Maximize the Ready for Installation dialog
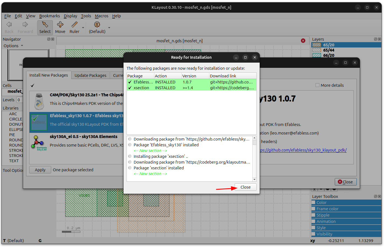Viewport: 384px width, 247px height. point(245,57)
